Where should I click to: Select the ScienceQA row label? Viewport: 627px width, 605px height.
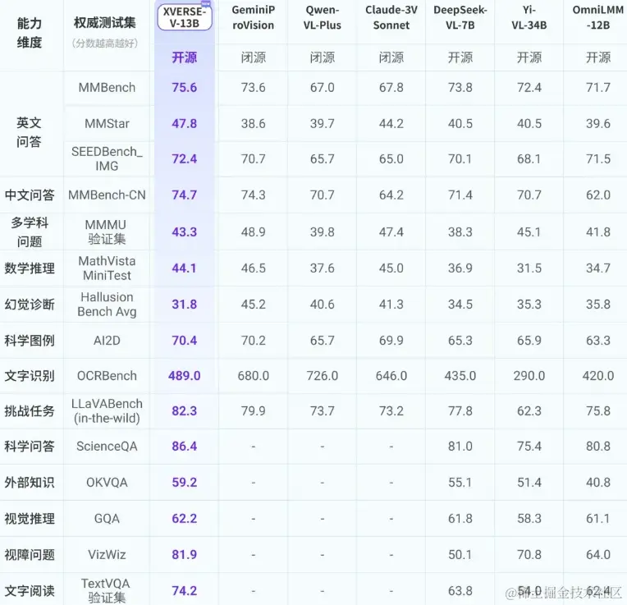click(107, 447)
